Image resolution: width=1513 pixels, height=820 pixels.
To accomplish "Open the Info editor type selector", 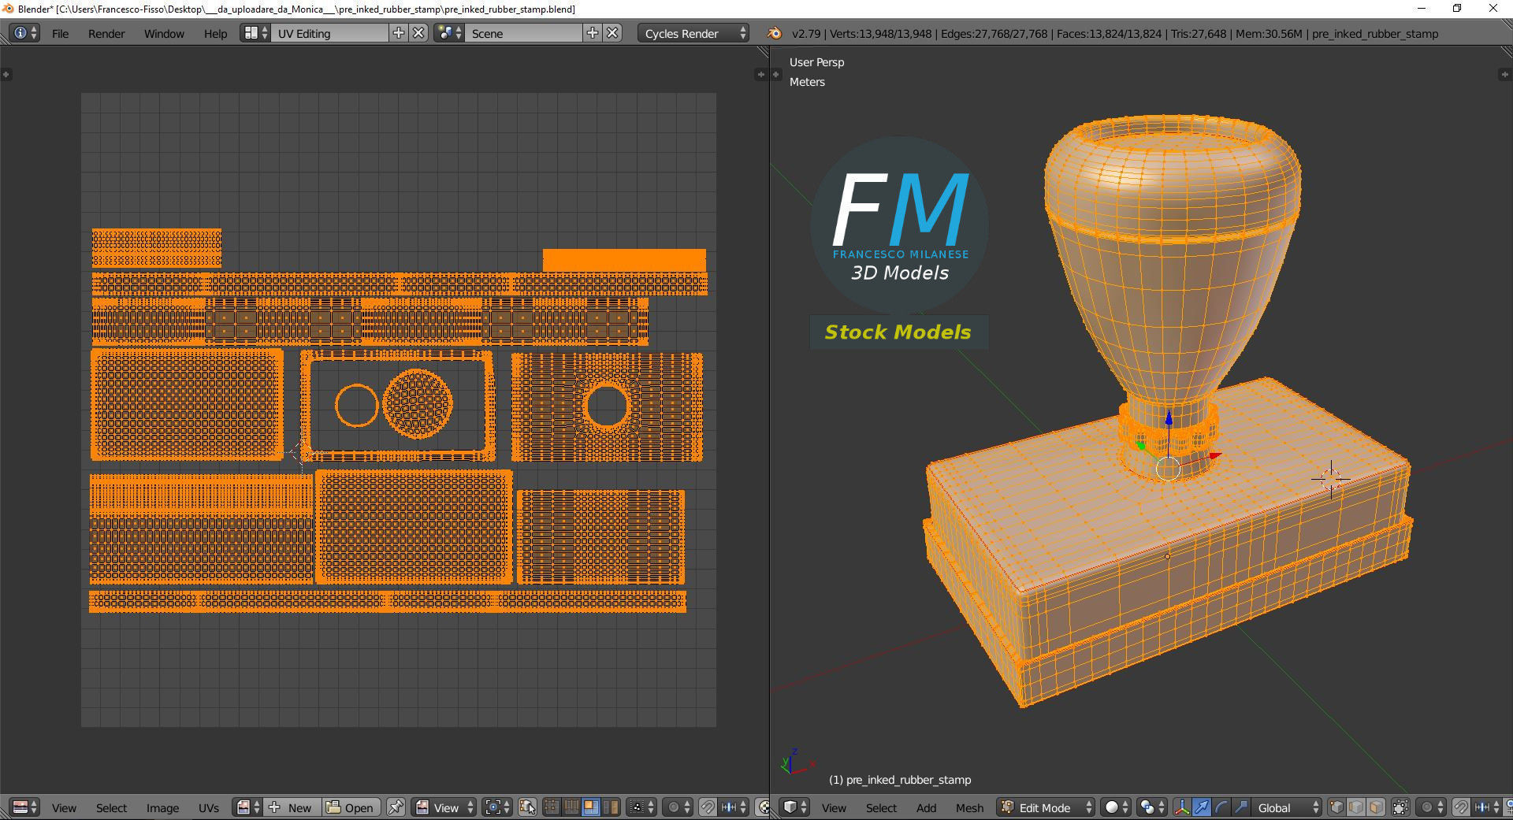I will [x=24, y=33].
